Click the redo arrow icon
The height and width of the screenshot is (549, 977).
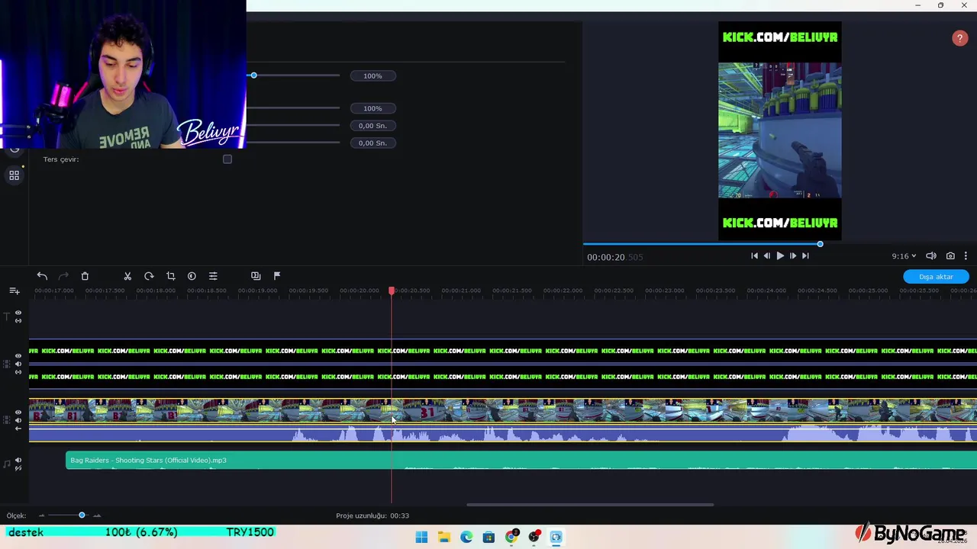click(63, 276)
